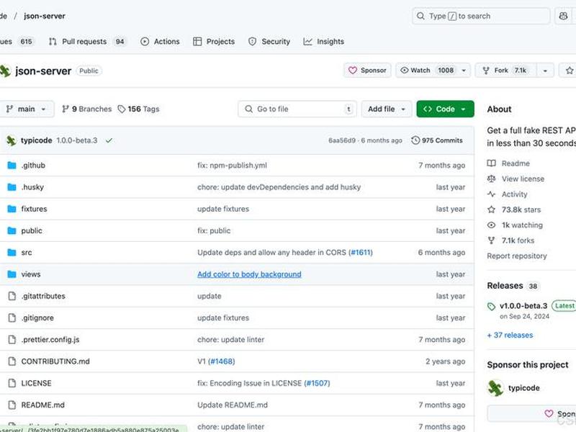The image size is (576, 432).
Task: Click the Go to file field
Action: click(x=297, y=109)
